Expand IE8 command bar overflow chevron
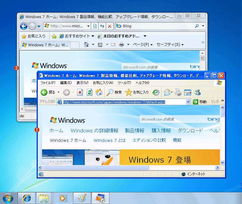Screen dimensions: 242x204 [x=203, y=42]
